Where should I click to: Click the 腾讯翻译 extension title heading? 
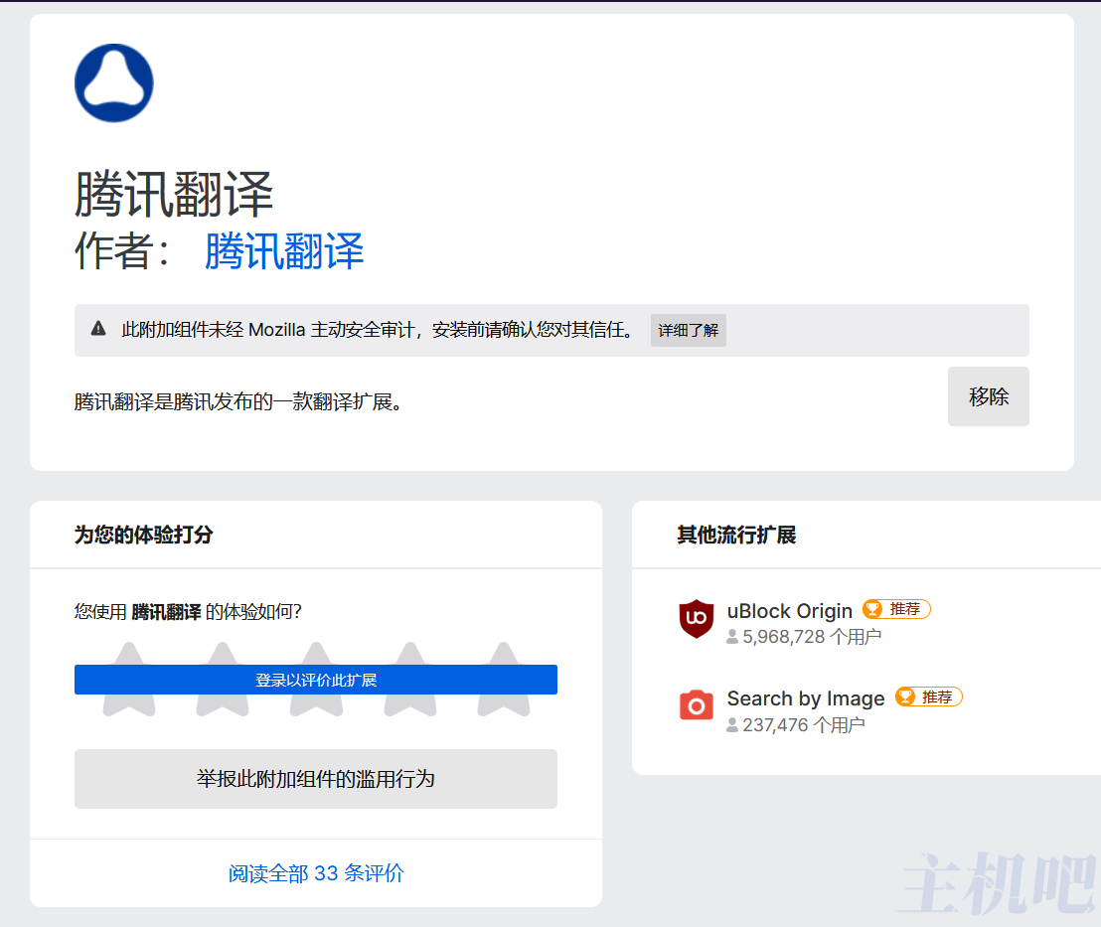point(174,194)
